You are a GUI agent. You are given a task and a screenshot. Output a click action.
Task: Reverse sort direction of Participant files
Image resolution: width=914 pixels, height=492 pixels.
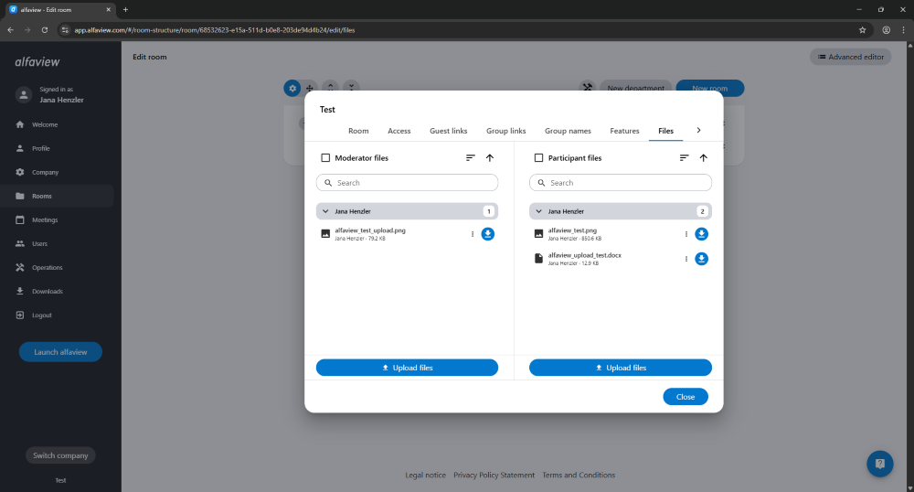[x=704, y=158]
